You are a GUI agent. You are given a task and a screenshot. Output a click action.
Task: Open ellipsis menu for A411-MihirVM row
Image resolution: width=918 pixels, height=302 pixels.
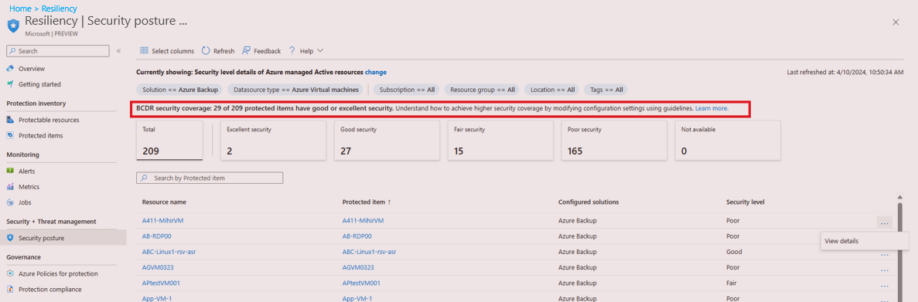(x=884, y=222)
